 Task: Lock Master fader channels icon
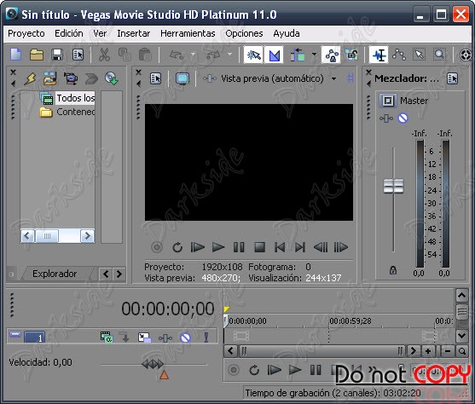(x=393, y=269)
